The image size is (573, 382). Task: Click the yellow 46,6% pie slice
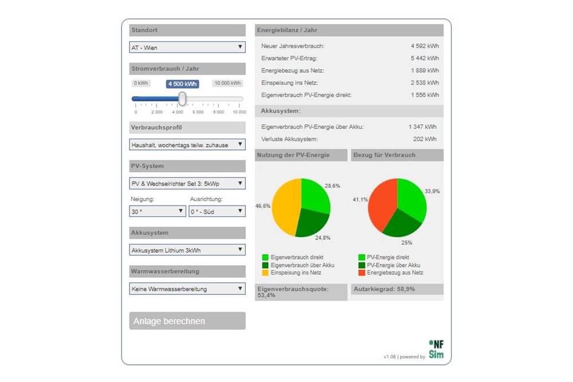tap(285, 208)
